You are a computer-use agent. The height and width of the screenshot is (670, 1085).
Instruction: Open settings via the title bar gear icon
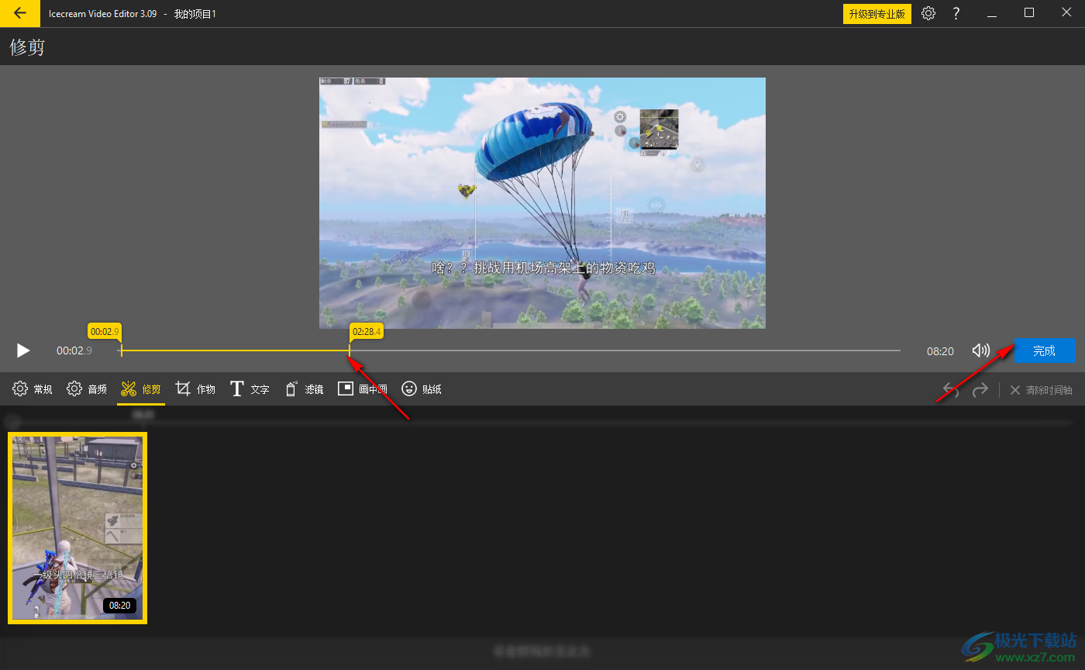click(x=928, y=13)
